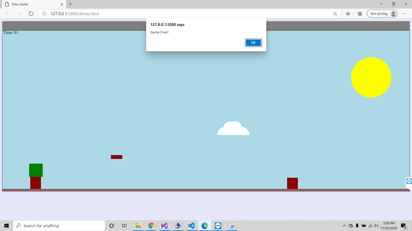Click the yellow sun in the game
The width and height of the screenshot is (412, 231).
click(371, 77)
